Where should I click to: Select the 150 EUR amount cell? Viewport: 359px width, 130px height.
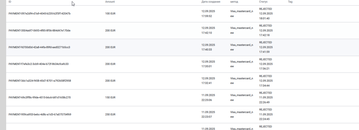(x=110, y=98)
